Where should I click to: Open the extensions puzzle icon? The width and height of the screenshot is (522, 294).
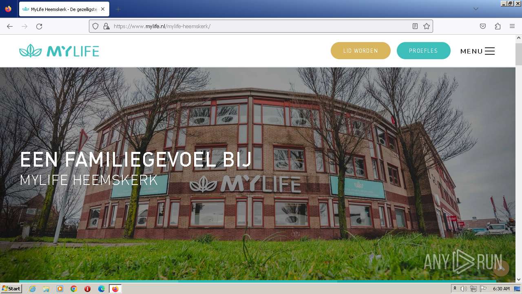[498, 26]
